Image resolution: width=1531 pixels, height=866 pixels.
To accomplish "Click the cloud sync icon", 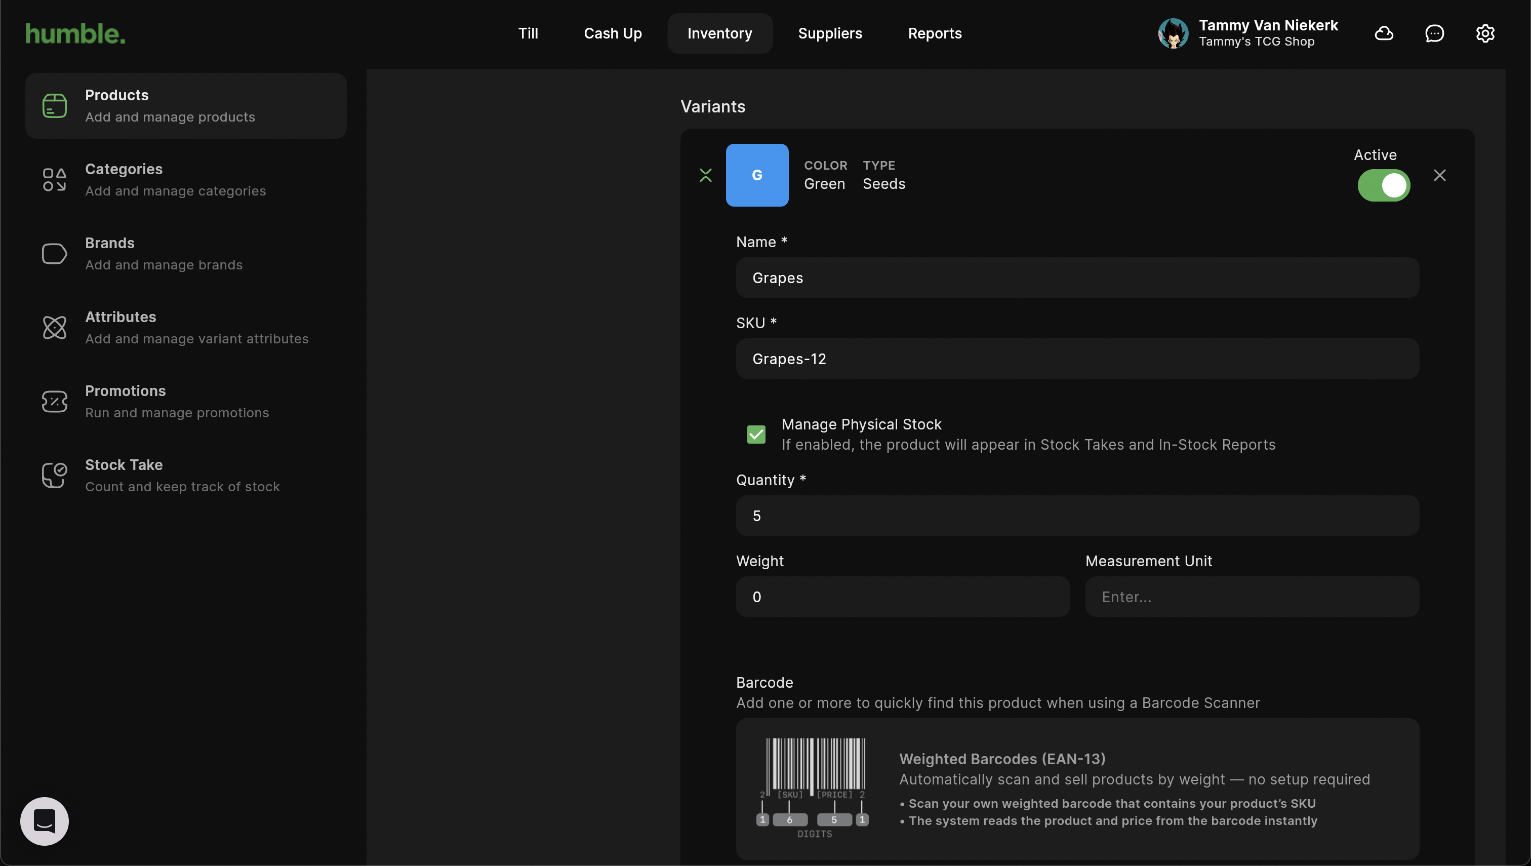I will [1384, 33].
